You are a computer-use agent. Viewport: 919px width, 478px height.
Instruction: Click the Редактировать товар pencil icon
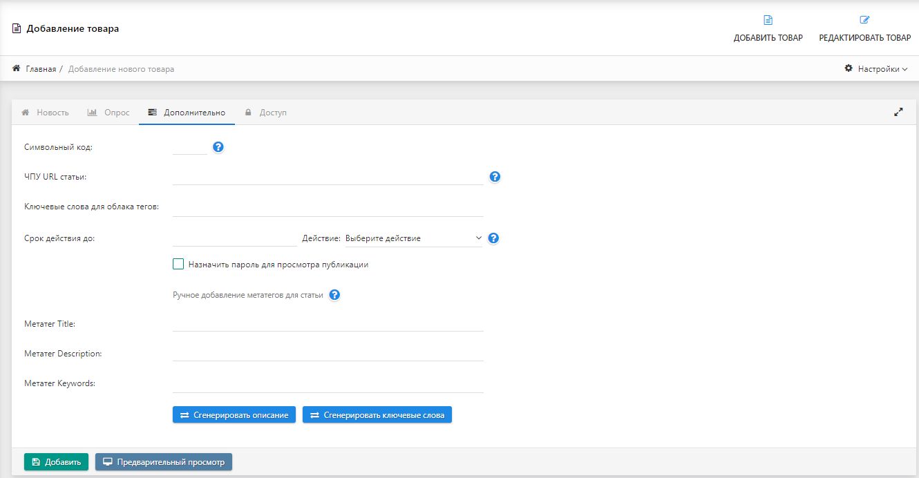864,20
